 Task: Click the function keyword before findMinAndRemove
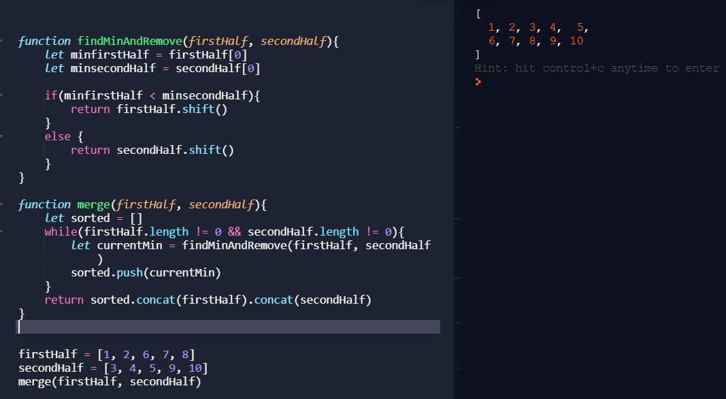click(44, 41)
